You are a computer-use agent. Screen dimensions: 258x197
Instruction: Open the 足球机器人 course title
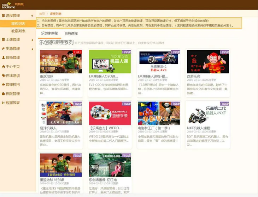point(48,128)
